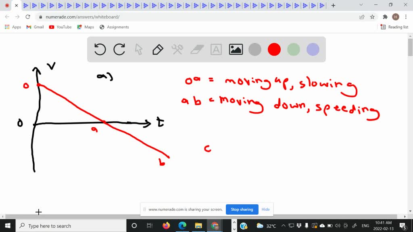413x232 pixels.
Task: Open Firefox from the taskbar
Action: [166, 226]
